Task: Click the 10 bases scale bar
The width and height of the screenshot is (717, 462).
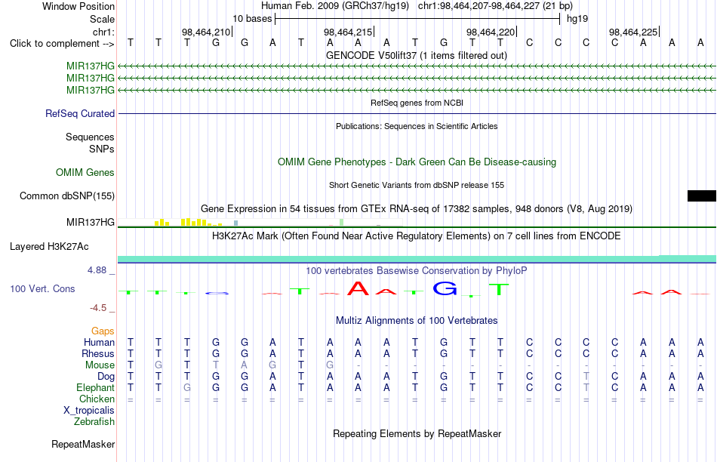Action: (x=417, y=19)
